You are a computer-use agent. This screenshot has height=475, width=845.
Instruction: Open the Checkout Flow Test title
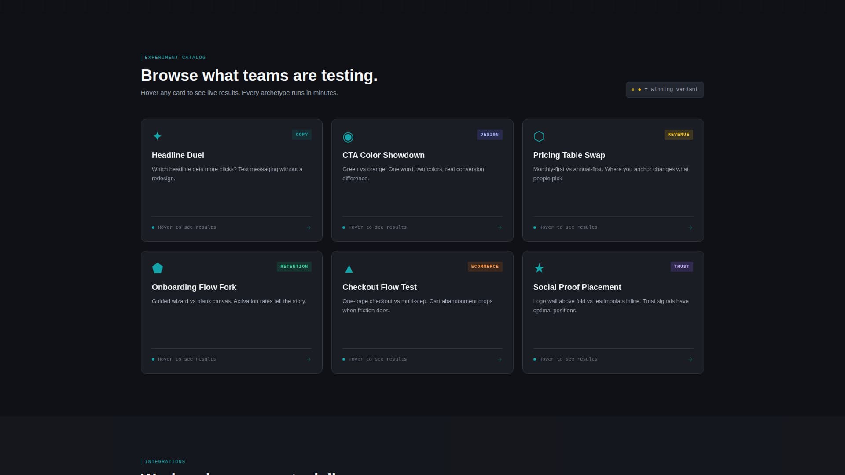379,287
